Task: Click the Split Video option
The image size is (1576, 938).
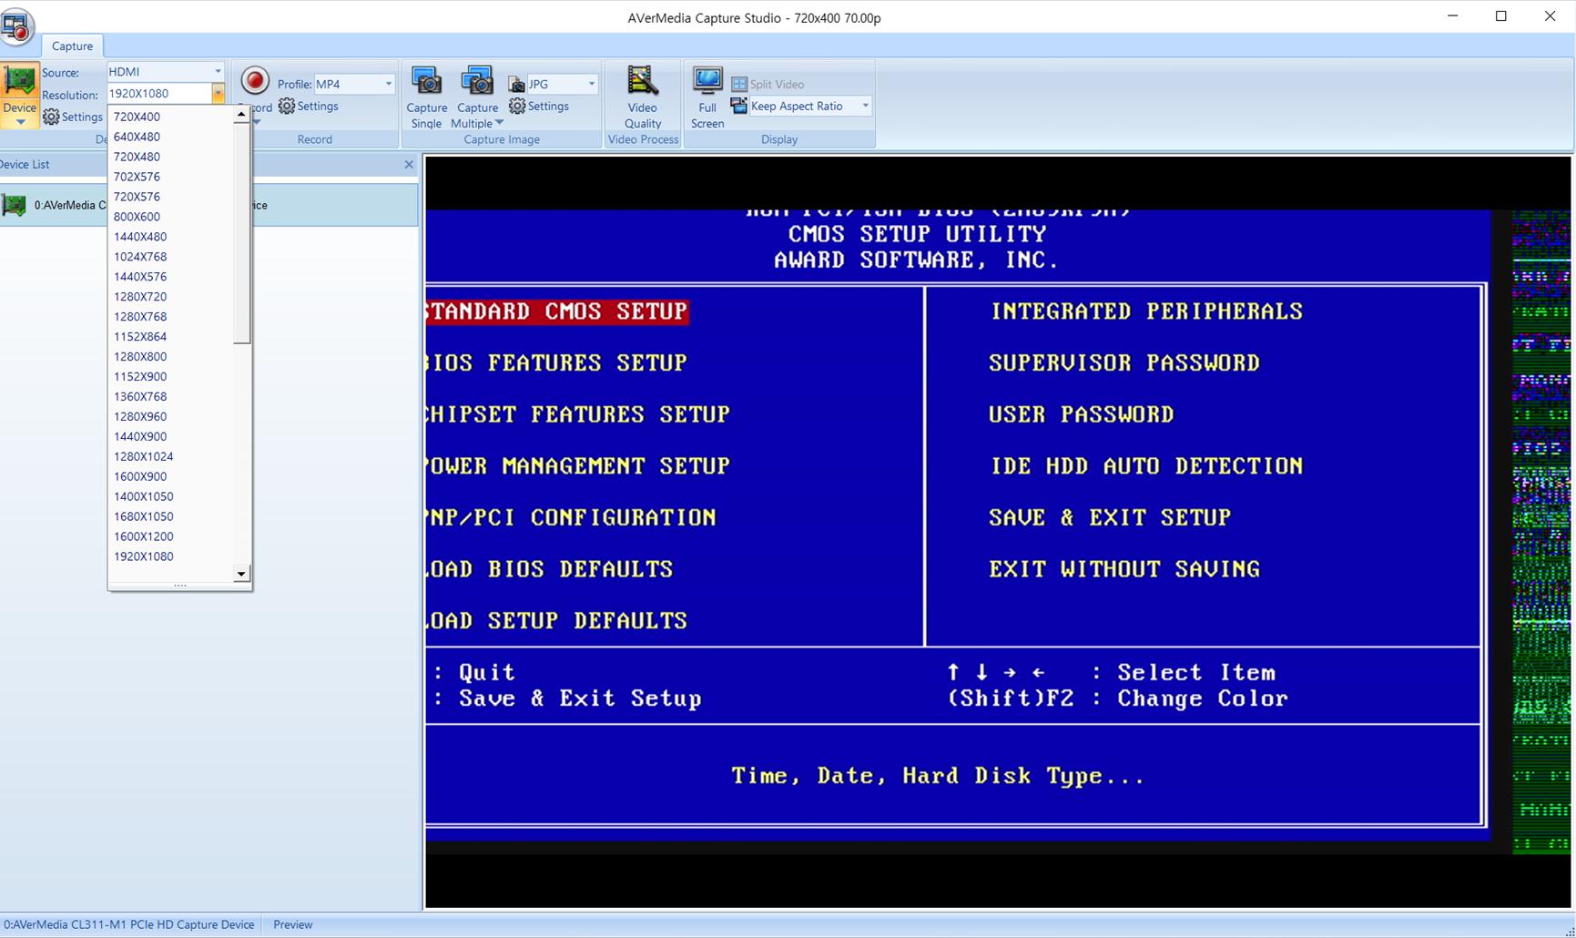Action: [x=768, y=84]
